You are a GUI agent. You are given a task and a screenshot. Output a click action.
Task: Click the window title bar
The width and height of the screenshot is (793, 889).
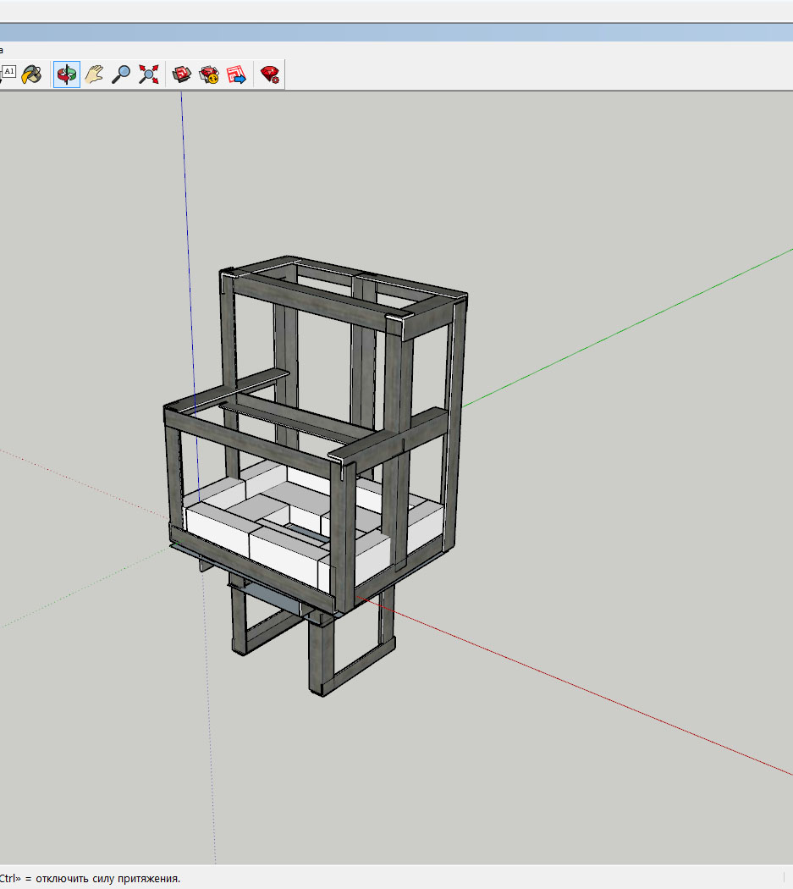pyautogui.click(x=396, y=32)
